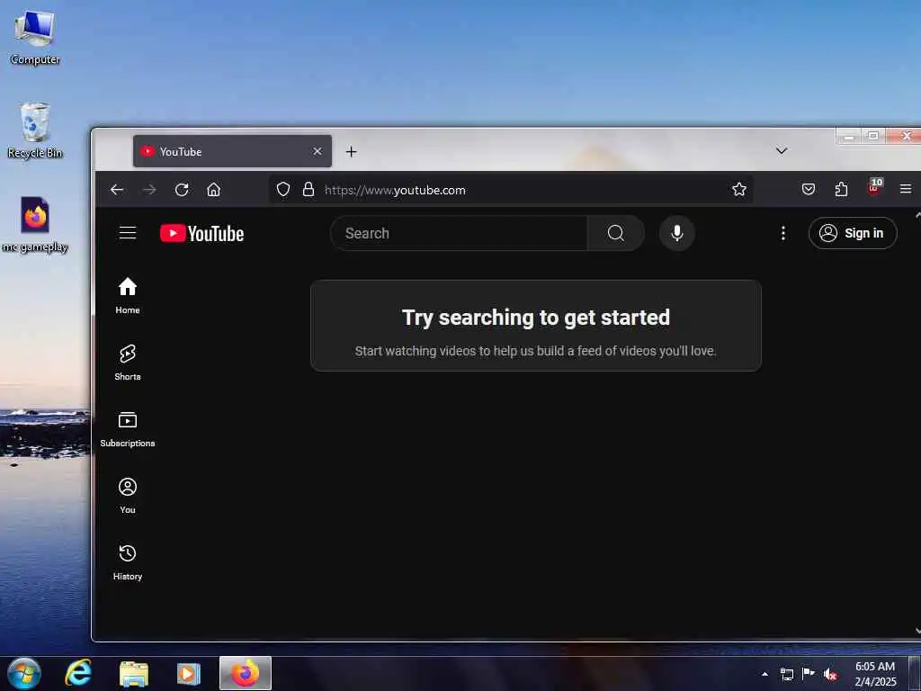Open Windows Explorer folder on taskbar

tap(134, 673)
